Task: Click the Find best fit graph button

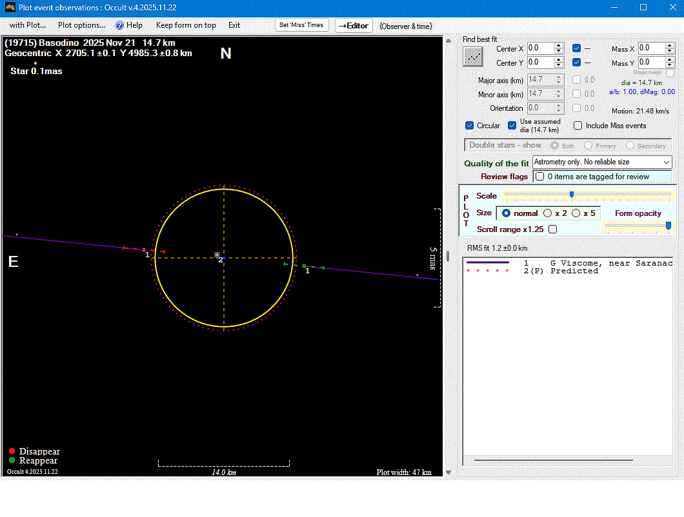Action: [473, 57]
